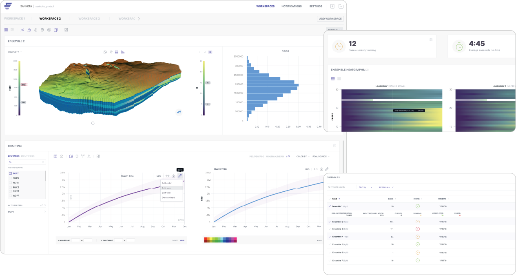Click the branch icon in Charting toolbar
Screen dimensions: 516x275
pyautogui.click(x=83, y=156)
